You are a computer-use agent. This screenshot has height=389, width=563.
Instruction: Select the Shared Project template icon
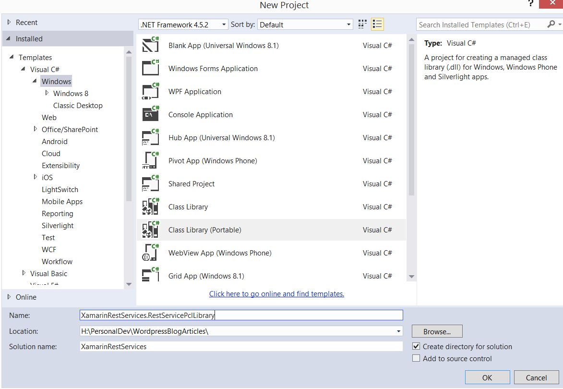(x=151, y=184)
